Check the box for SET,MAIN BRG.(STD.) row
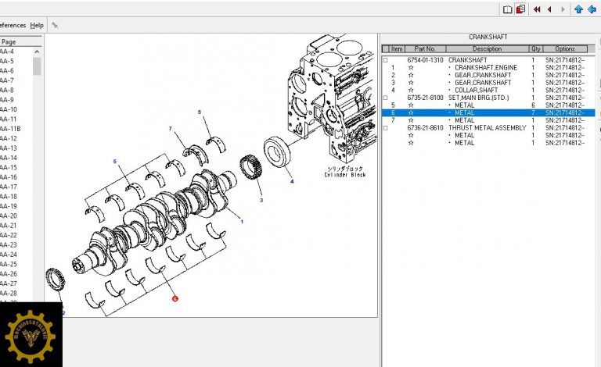Viewport: 601px width, 367px height. click(385, 98)
